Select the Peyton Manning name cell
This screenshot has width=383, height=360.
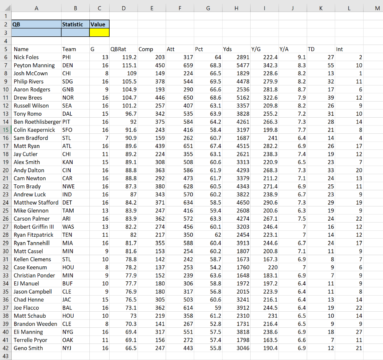[36, 65]
